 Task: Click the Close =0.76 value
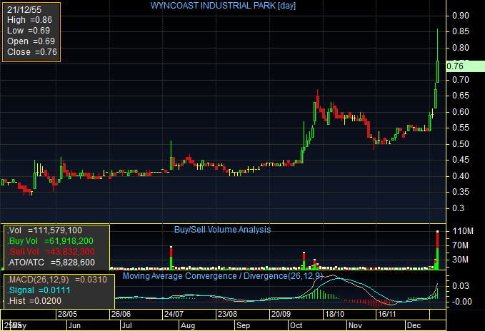(x=32, y=52)
